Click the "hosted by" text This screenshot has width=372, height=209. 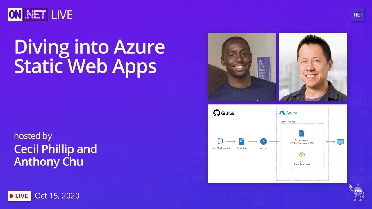33,136
